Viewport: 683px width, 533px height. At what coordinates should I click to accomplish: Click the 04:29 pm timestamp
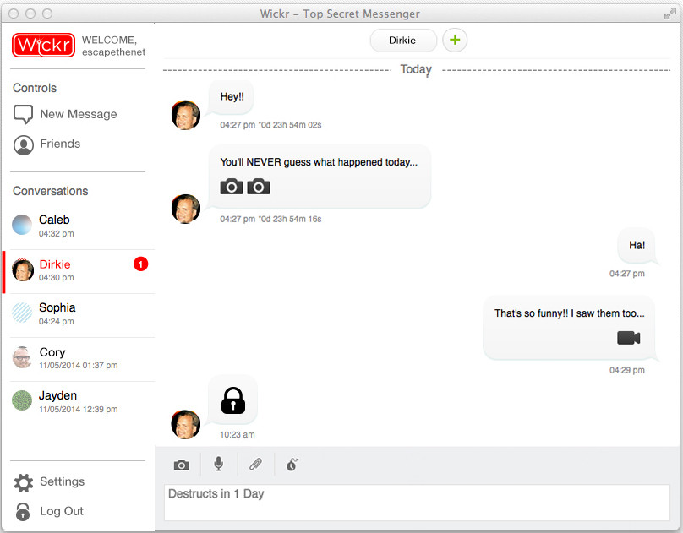627,370
